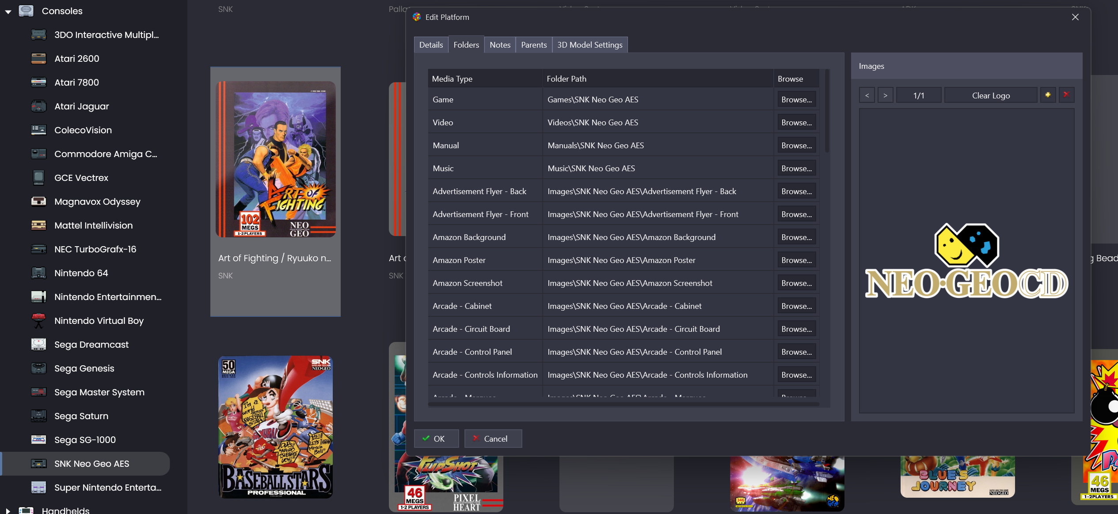Select Blue's Journey game cover

click(x=958, y=476)
